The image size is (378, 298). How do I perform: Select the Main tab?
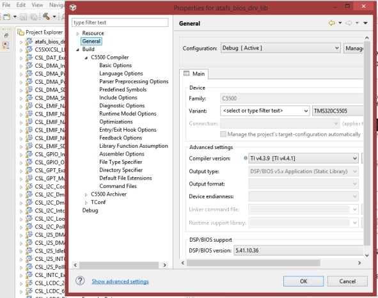click(194, 74)
